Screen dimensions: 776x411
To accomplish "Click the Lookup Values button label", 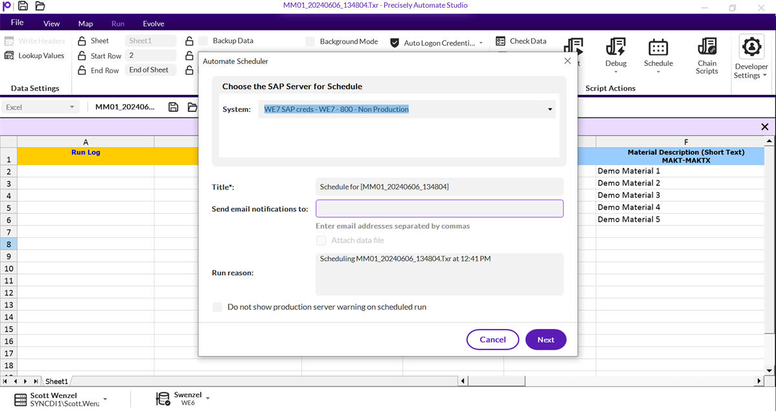I will click(x=41, y=56).
